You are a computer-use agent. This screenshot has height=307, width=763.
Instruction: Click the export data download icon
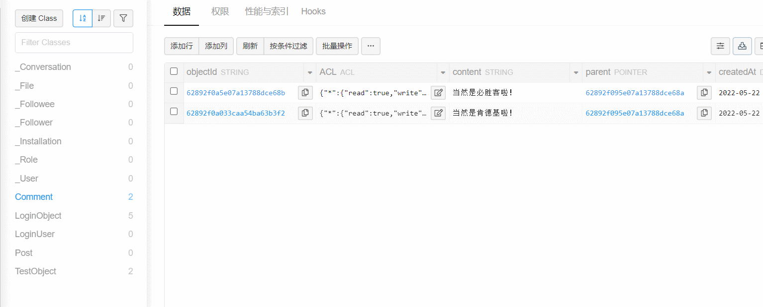click(742, 46)
